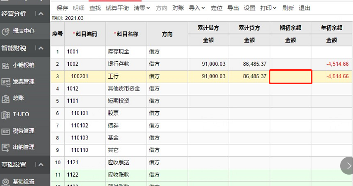The width and height of the screenshot is (353, 186).
Task: Select account code 100201
Action: pyautogui.click(x=80, y=77)
